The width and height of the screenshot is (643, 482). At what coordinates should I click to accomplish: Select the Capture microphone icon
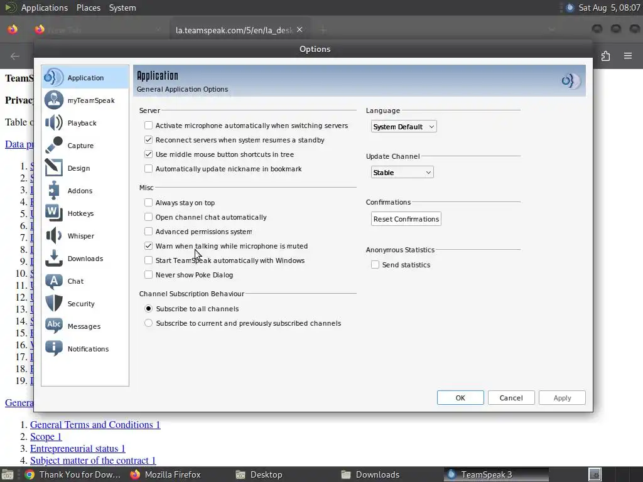click(54, 145)
